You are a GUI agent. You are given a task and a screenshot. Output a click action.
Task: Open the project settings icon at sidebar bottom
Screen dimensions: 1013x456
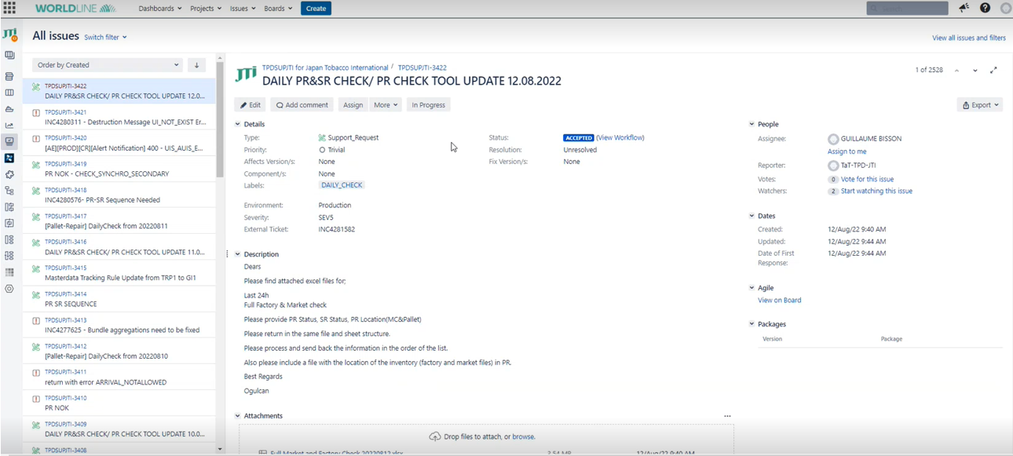pos(9,289)
